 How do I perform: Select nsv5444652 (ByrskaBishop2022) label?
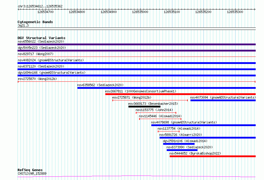pos(195,153)
